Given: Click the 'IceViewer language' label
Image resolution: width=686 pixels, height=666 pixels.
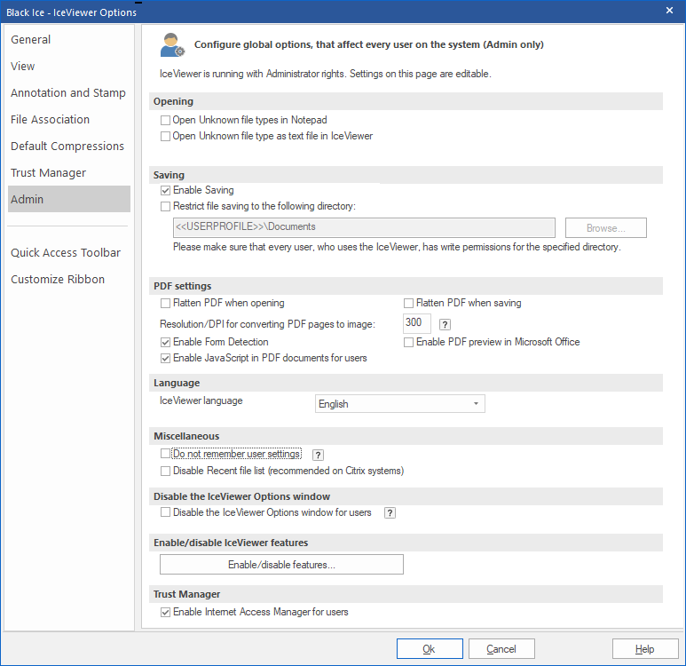Looking at the screenshot, I should click(201, 400).
